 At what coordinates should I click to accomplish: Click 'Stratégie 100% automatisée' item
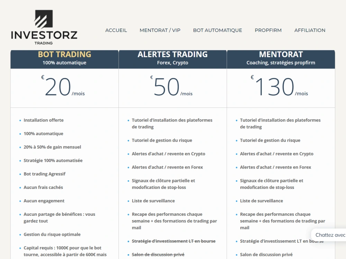click(53, 161)
